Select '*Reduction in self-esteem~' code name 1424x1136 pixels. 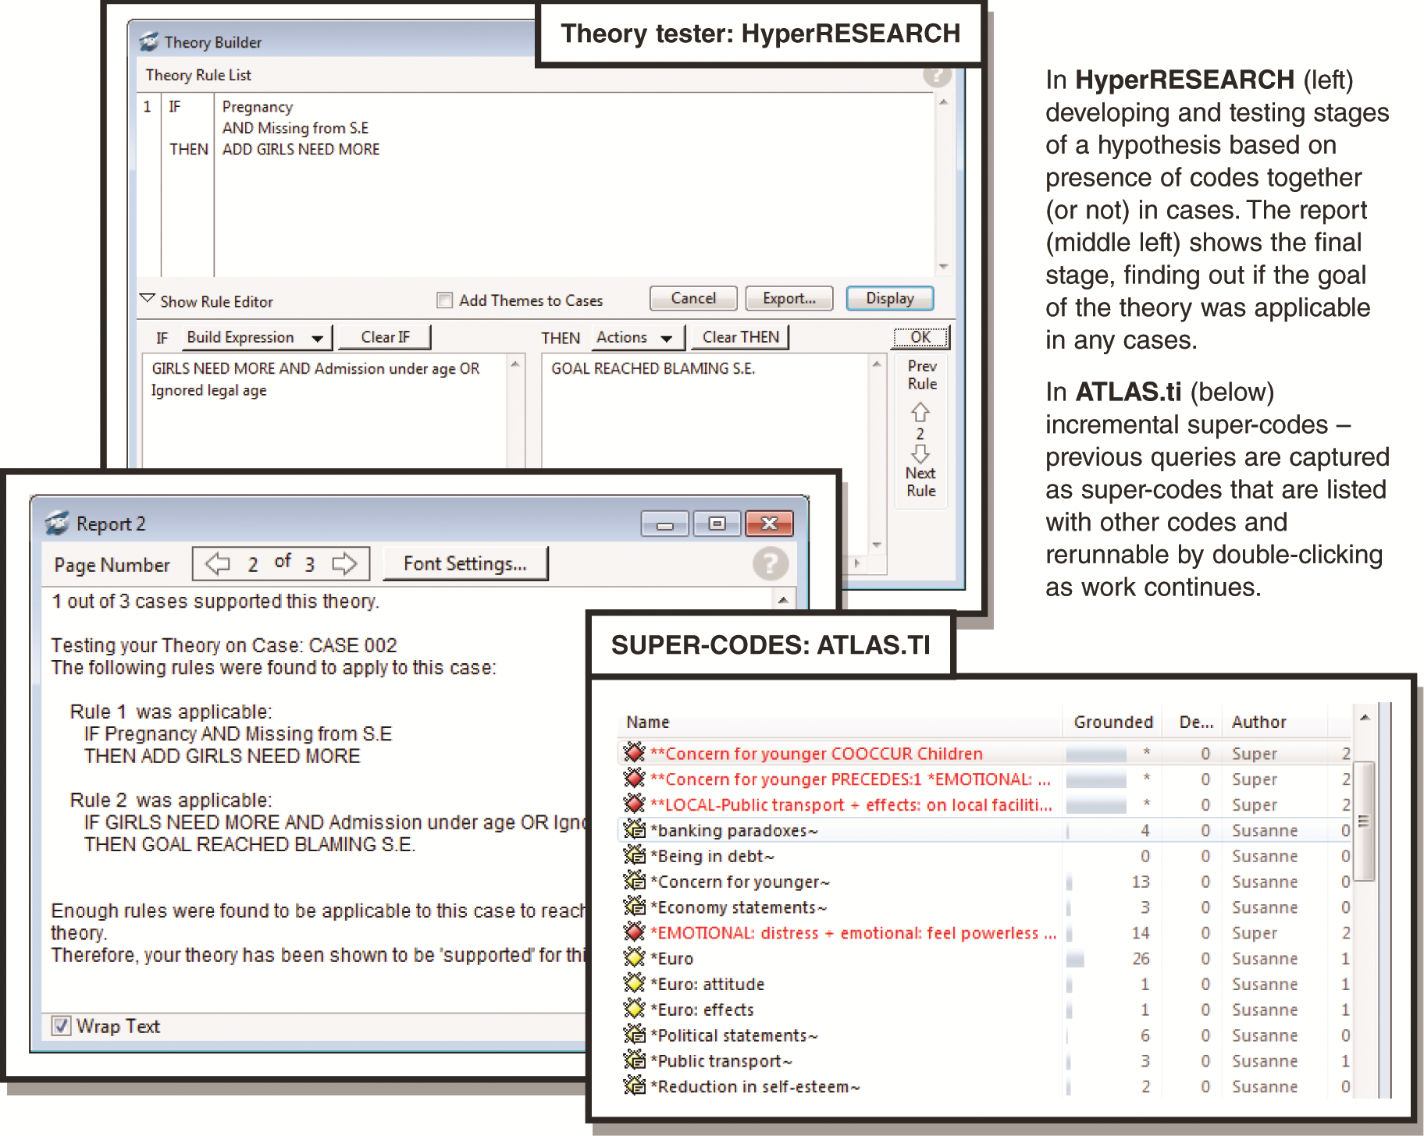755,1086
